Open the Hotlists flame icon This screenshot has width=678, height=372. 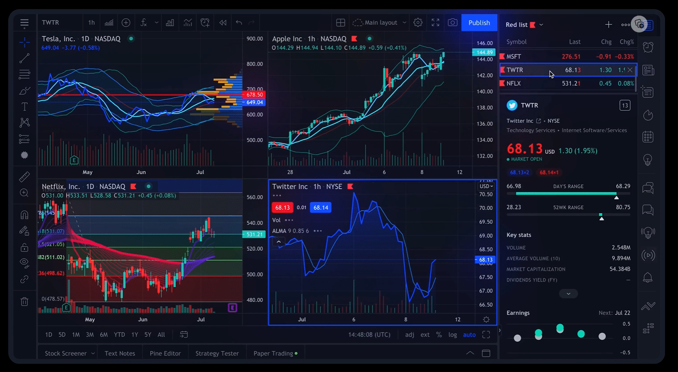[648, 115]
